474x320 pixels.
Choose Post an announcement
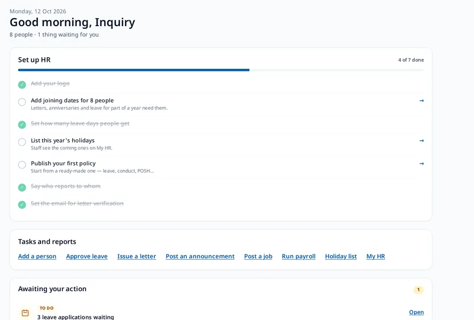point(200,256)
